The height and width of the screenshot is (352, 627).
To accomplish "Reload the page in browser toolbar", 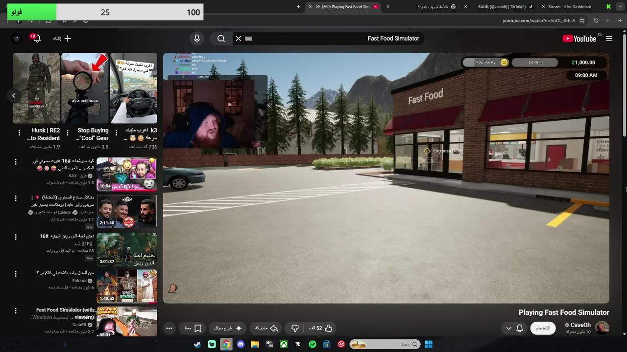I will click(x=596, y=21).
